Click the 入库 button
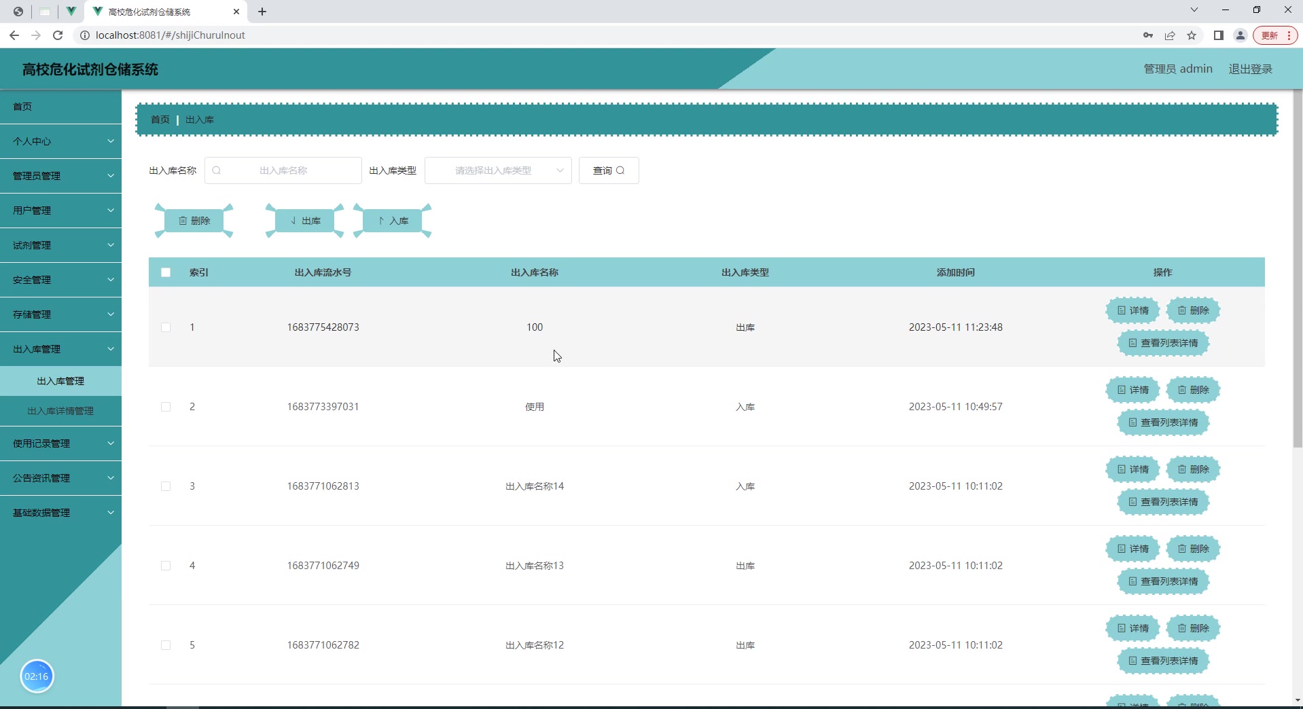Screen dimensions: 1303x709 (x=393, y=221)
